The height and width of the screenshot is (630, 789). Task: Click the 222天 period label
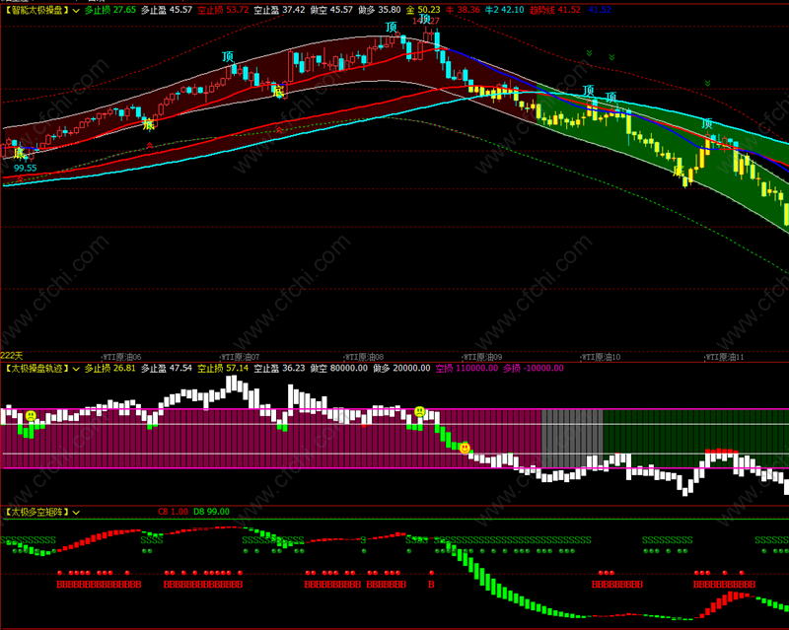coord(12,356)
